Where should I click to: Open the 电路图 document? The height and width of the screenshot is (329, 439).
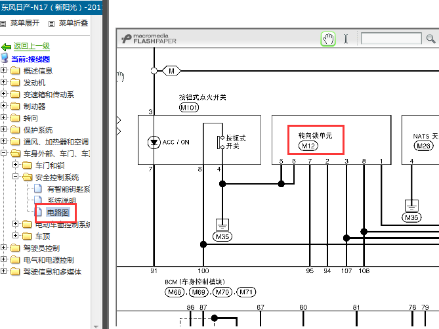[58, 213]
